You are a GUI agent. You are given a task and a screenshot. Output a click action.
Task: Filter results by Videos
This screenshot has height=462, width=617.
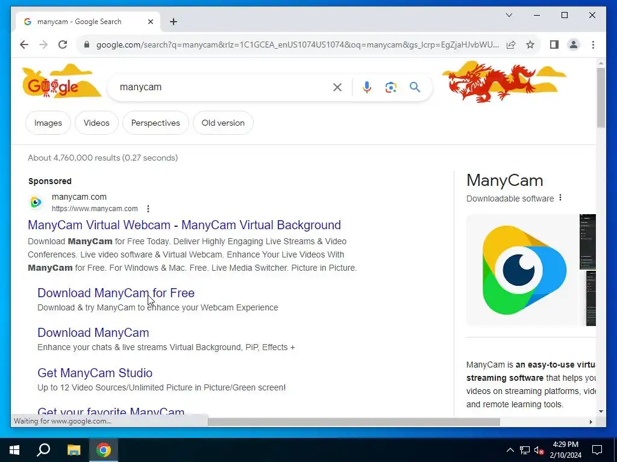click(x=96, y=123)
